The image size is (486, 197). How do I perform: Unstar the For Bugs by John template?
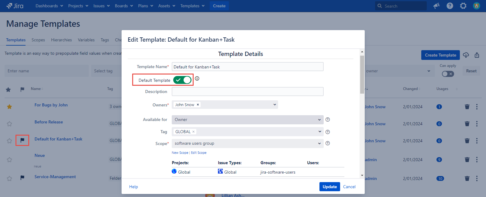pos(9,107)
